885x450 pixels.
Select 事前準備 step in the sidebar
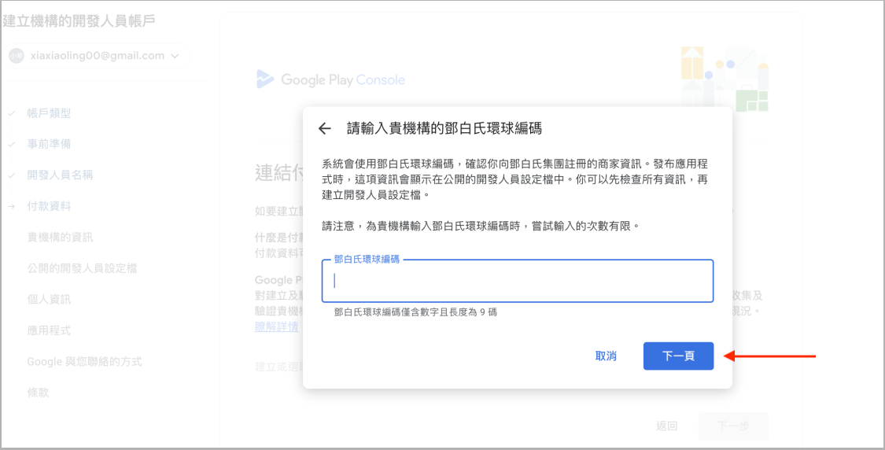[x=49, y=144]
